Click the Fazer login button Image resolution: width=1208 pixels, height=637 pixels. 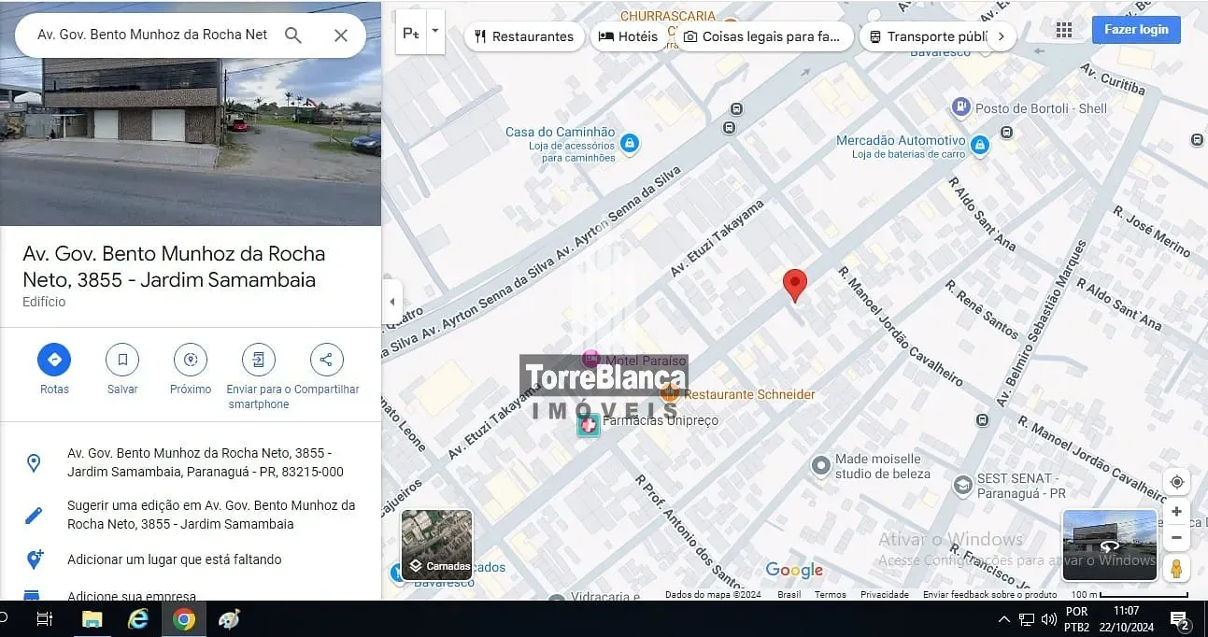[x=1136, y=29]
